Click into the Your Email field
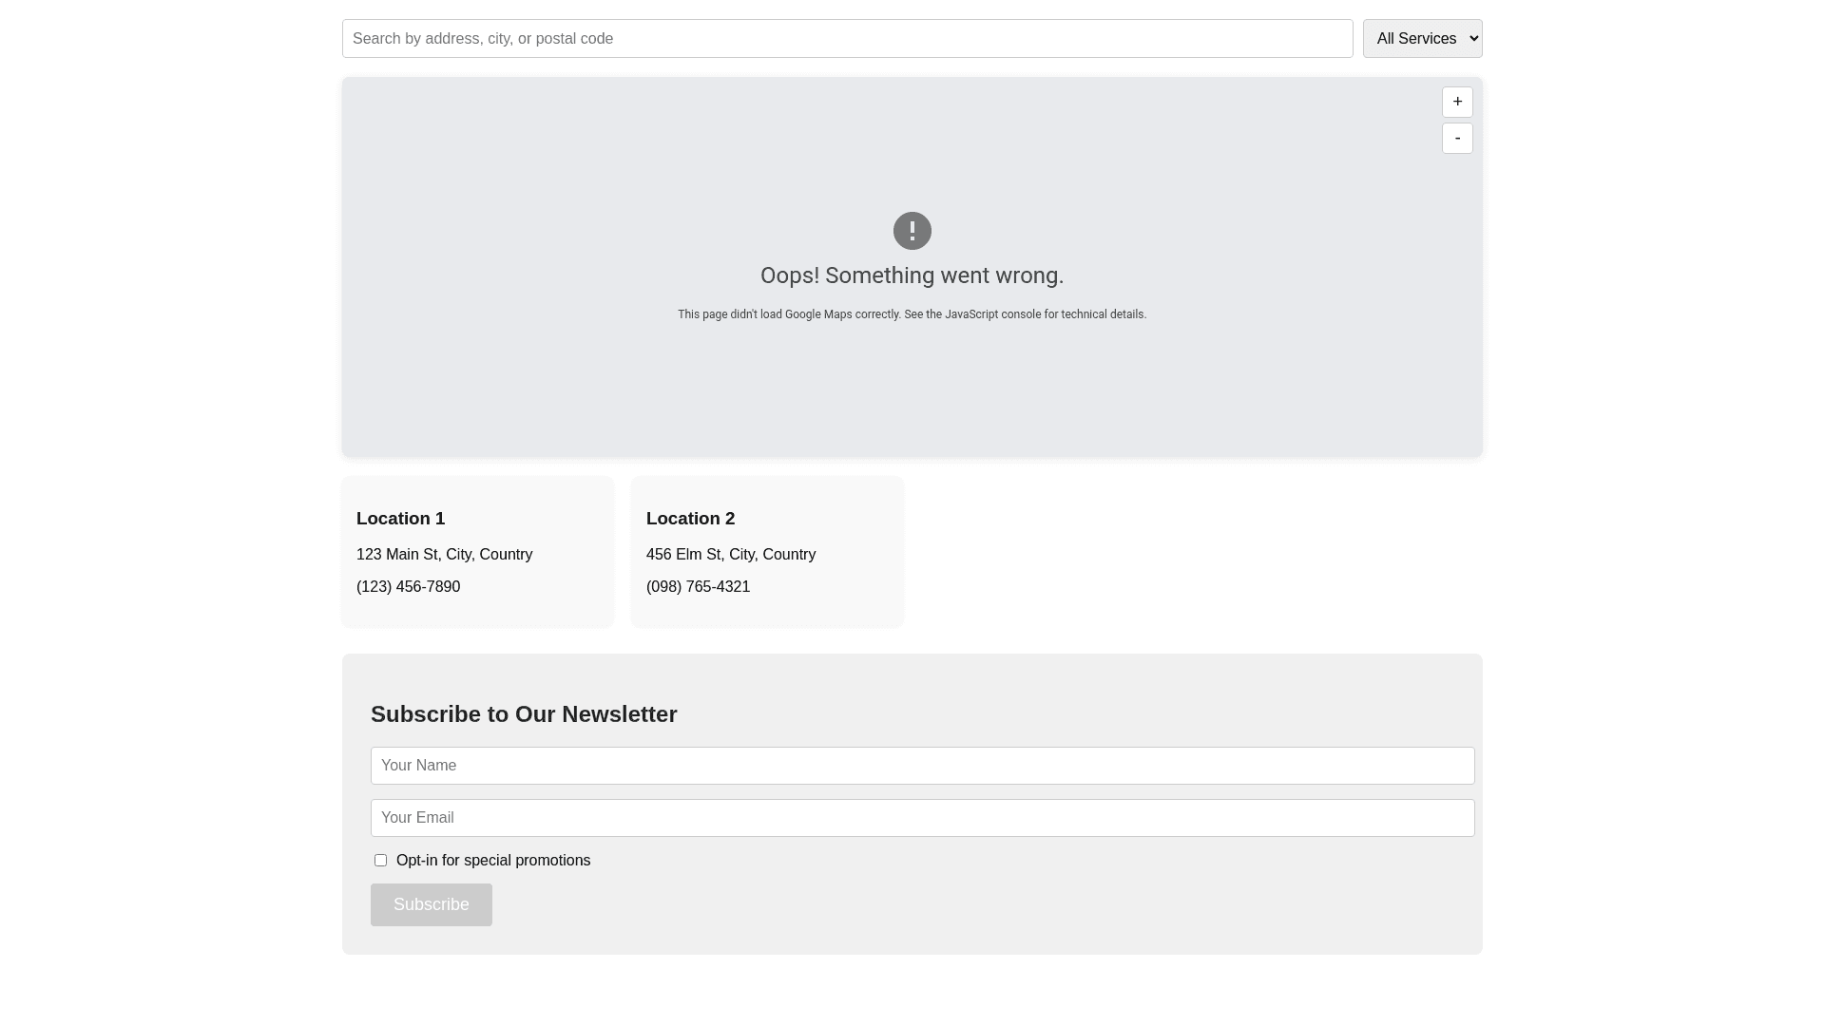1825x1026 pixels. [922, 818]
